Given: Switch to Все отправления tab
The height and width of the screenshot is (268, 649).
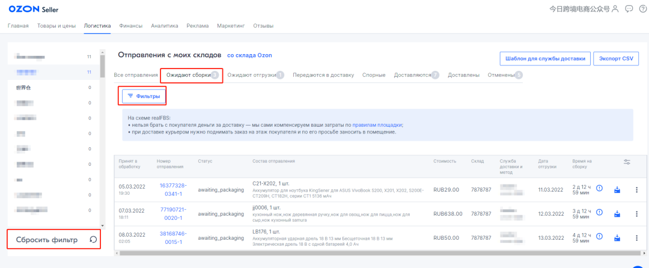Looking at the screenshot, I should tap(136, 75).
